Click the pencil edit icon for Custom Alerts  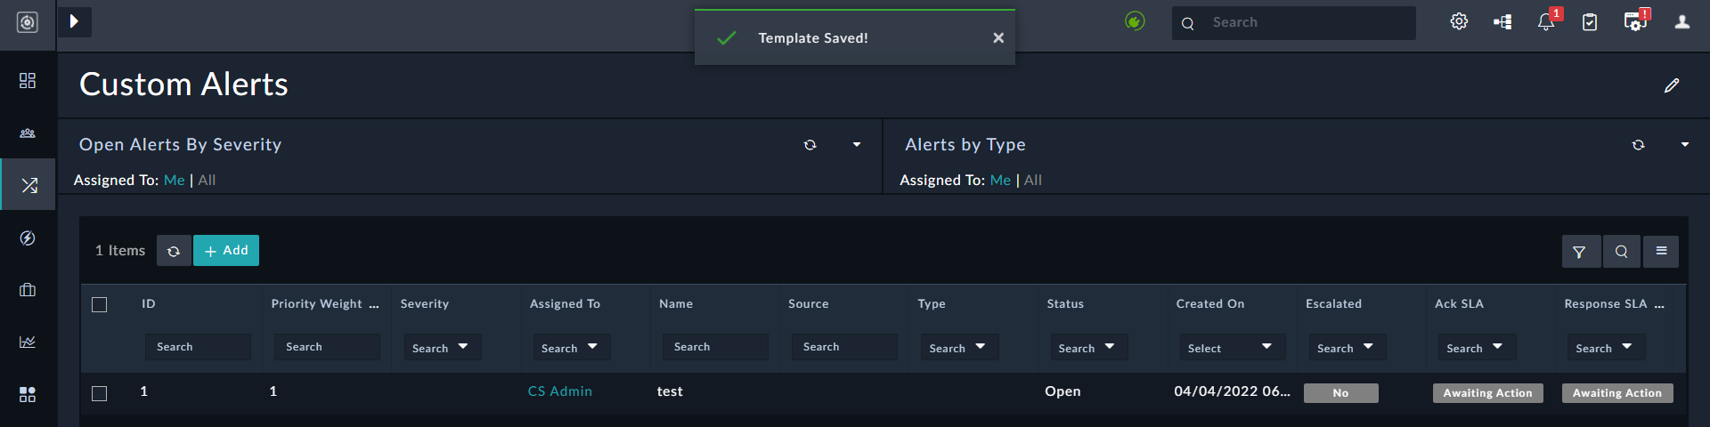click(1672, 85)
